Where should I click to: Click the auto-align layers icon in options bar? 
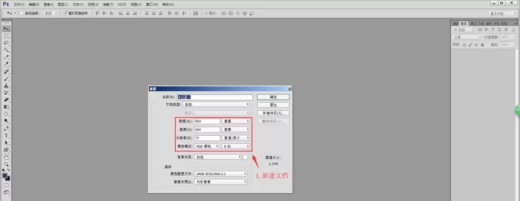pyautogui.click(x=195, y=13)
